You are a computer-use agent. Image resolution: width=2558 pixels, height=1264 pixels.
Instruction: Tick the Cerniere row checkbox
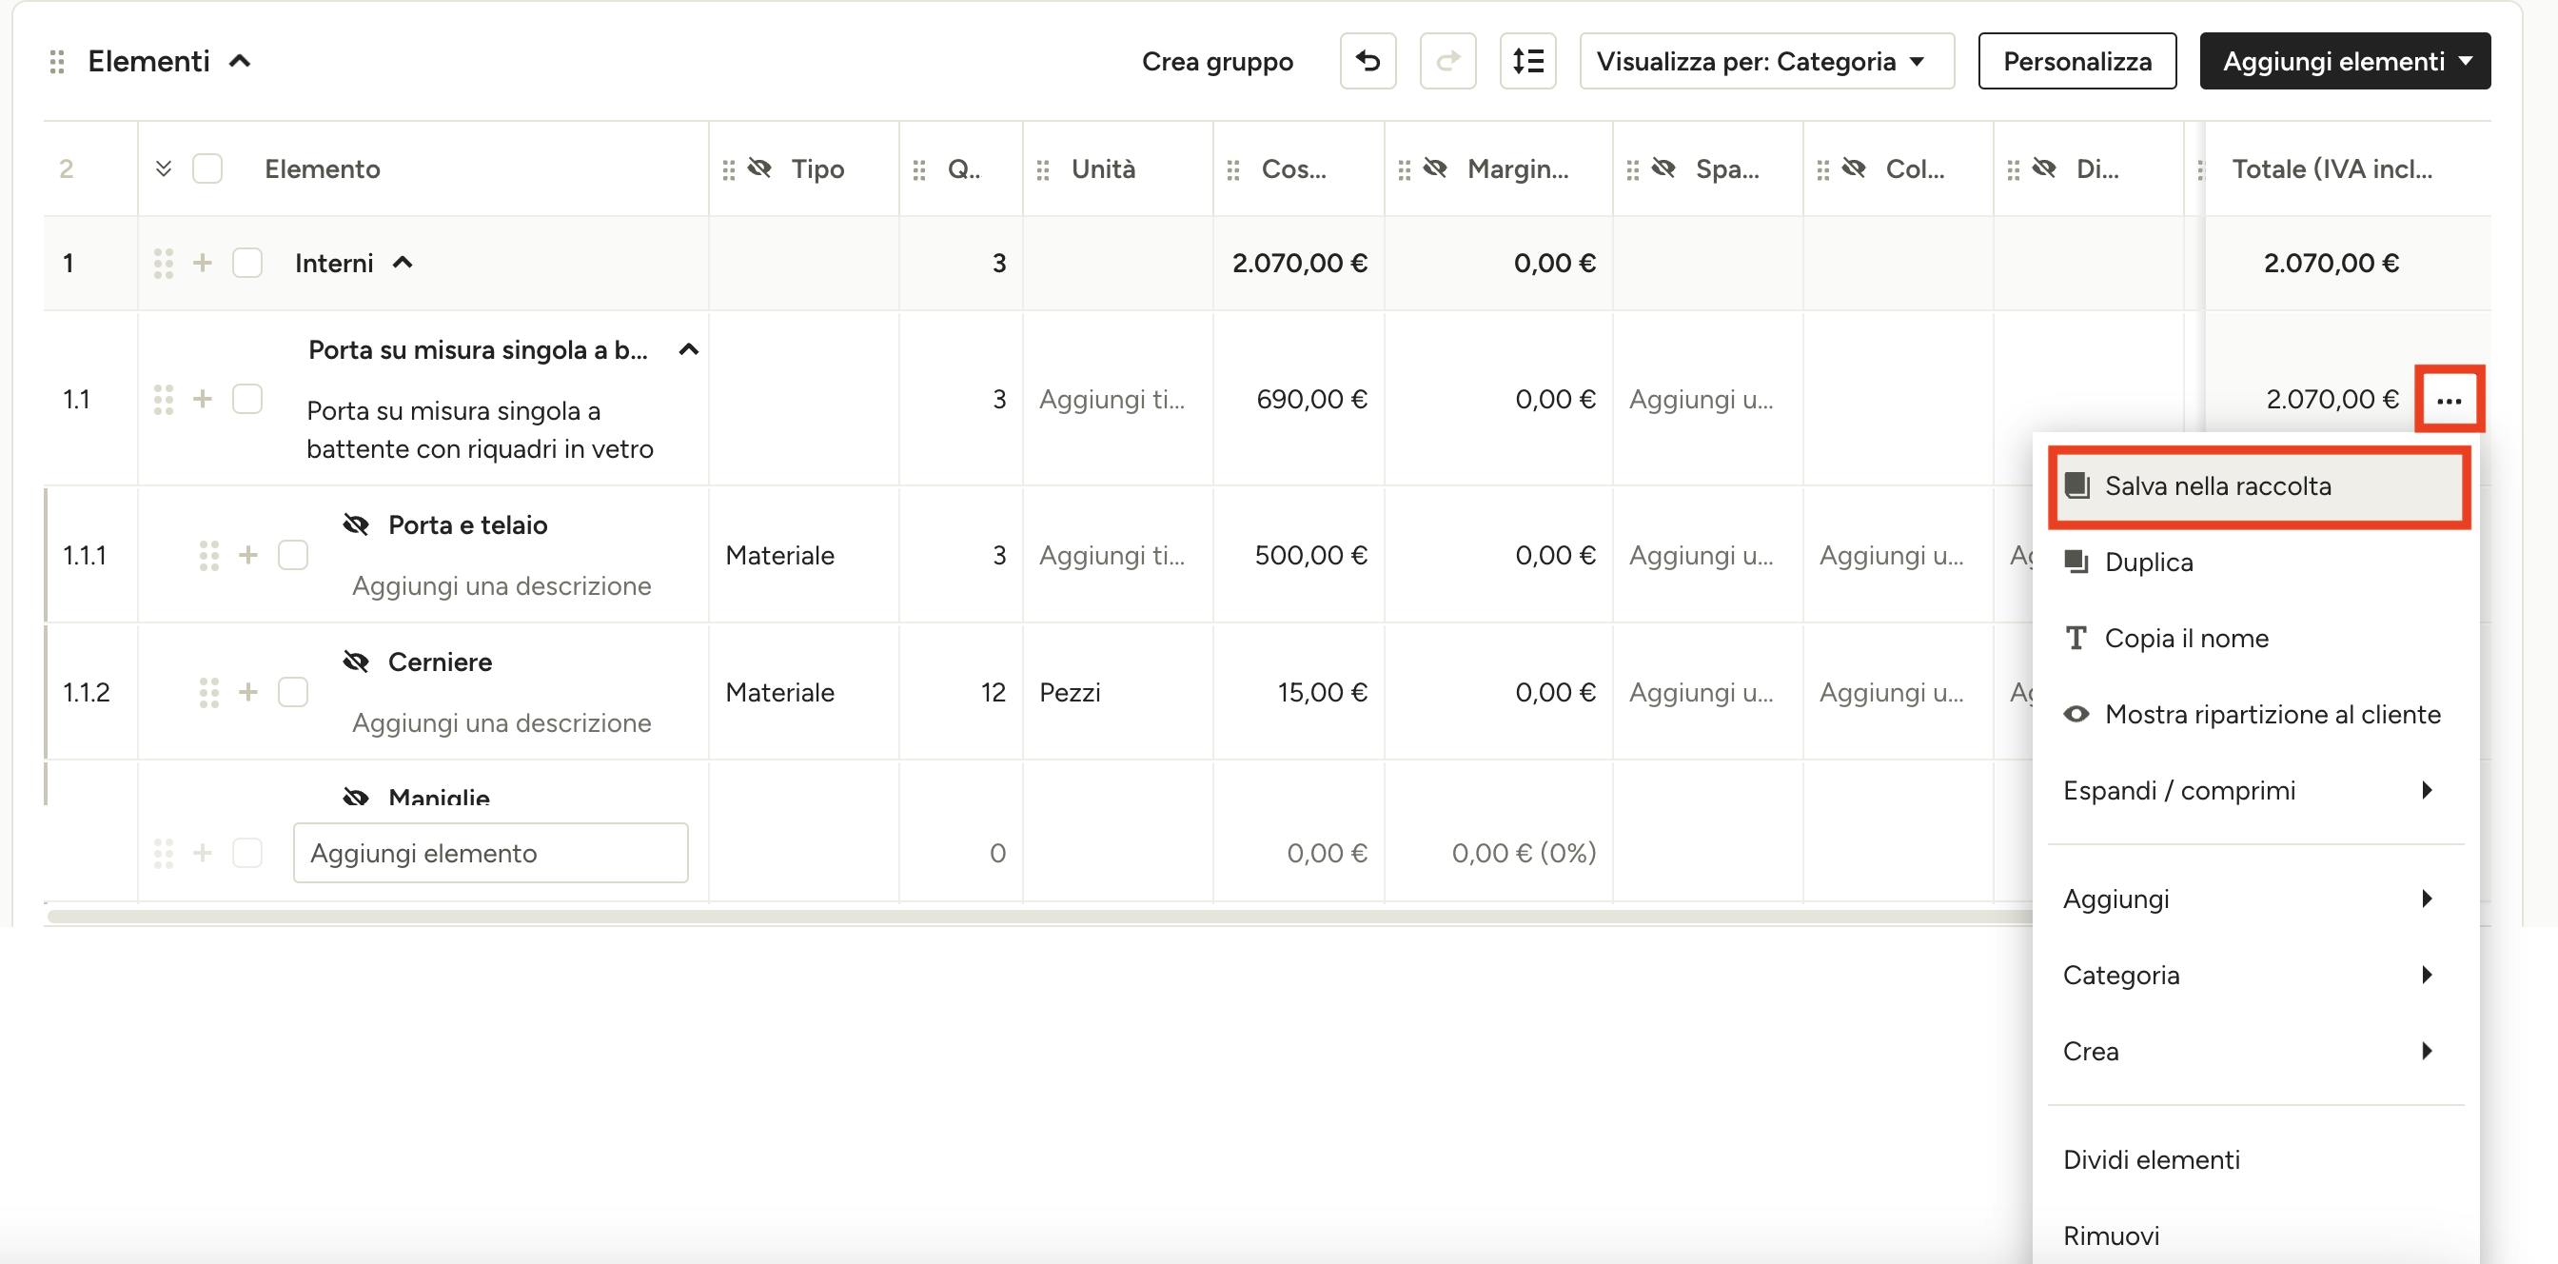coord(293,692)
